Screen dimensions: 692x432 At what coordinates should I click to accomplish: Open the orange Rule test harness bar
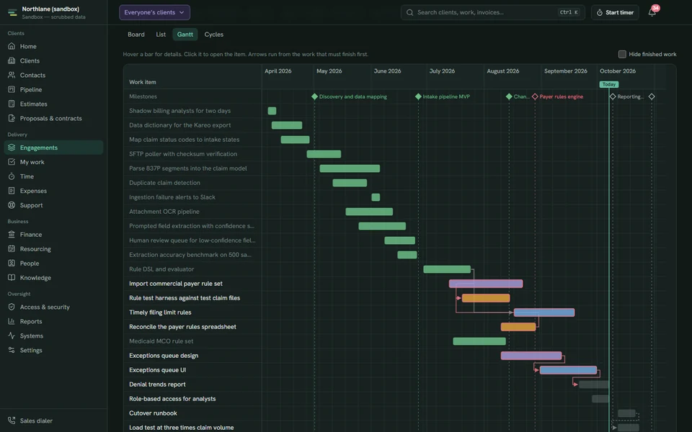(x=486, y=298)
